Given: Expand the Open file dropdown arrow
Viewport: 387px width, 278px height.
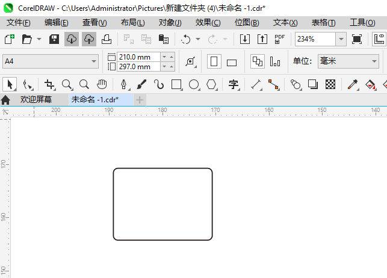Looking at the screenshot, I should tap(39, 39).
